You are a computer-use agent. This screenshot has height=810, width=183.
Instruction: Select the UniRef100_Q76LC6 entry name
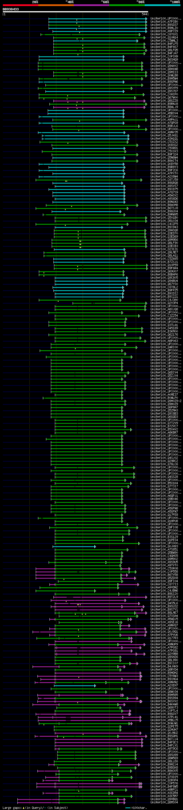coord(164,464)
